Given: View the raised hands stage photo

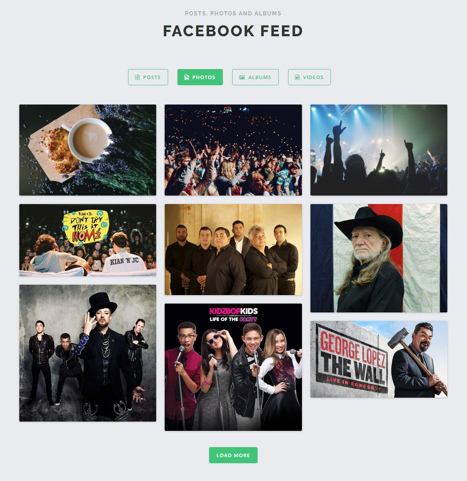Looking at the screenshot, I should (x=379, y=150).
